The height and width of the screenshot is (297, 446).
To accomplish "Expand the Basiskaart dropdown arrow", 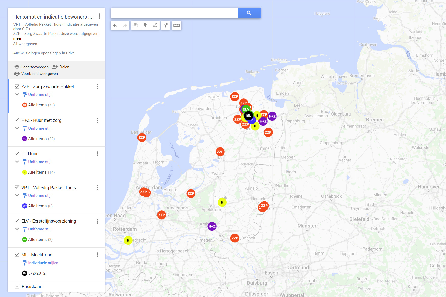I will (x=17, y=287).
